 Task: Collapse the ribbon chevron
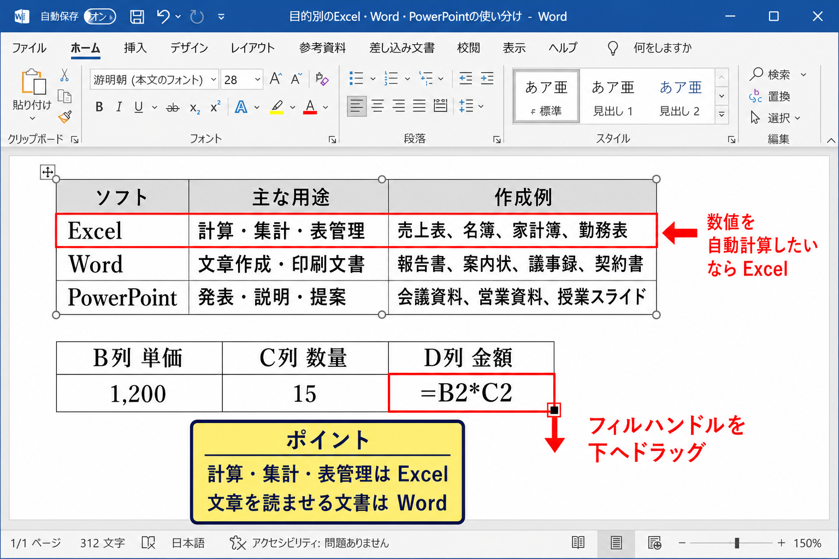[831, 140]
